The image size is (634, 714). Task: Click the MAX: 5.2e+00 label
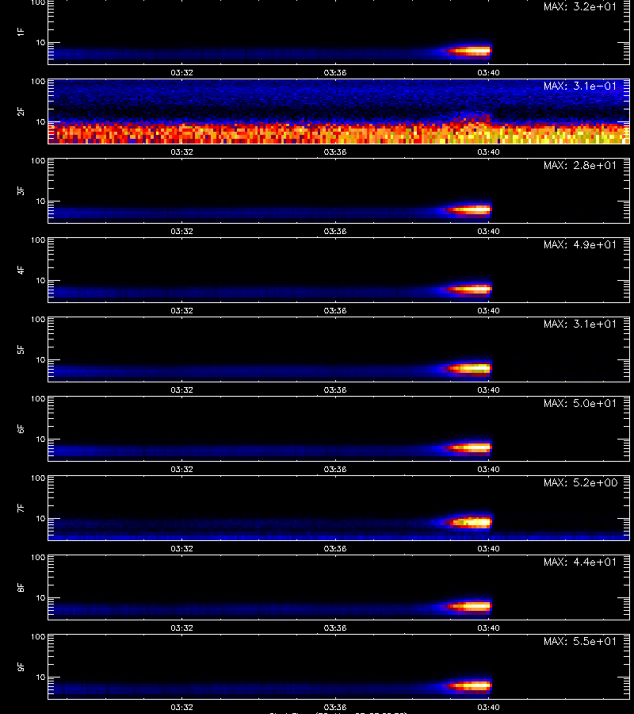coord(580,482)
